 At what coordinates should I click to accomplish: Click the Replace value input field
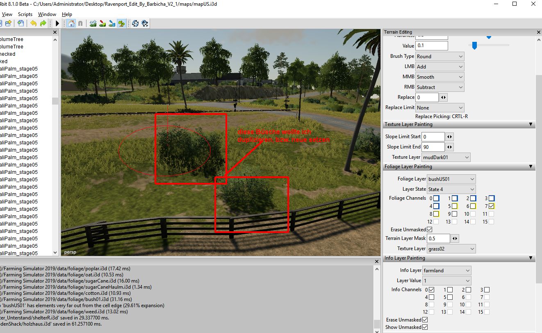pos(427,97)
